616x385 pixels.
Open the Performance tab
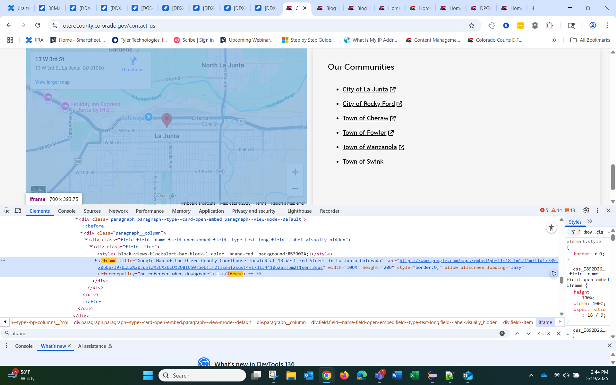point(150,211)
